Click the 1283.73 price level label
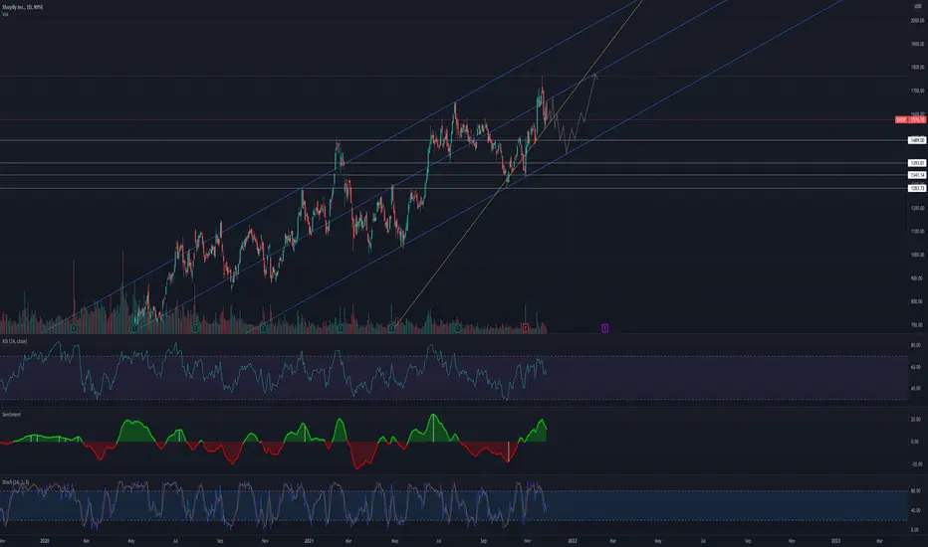 click(x=917, y=188)
